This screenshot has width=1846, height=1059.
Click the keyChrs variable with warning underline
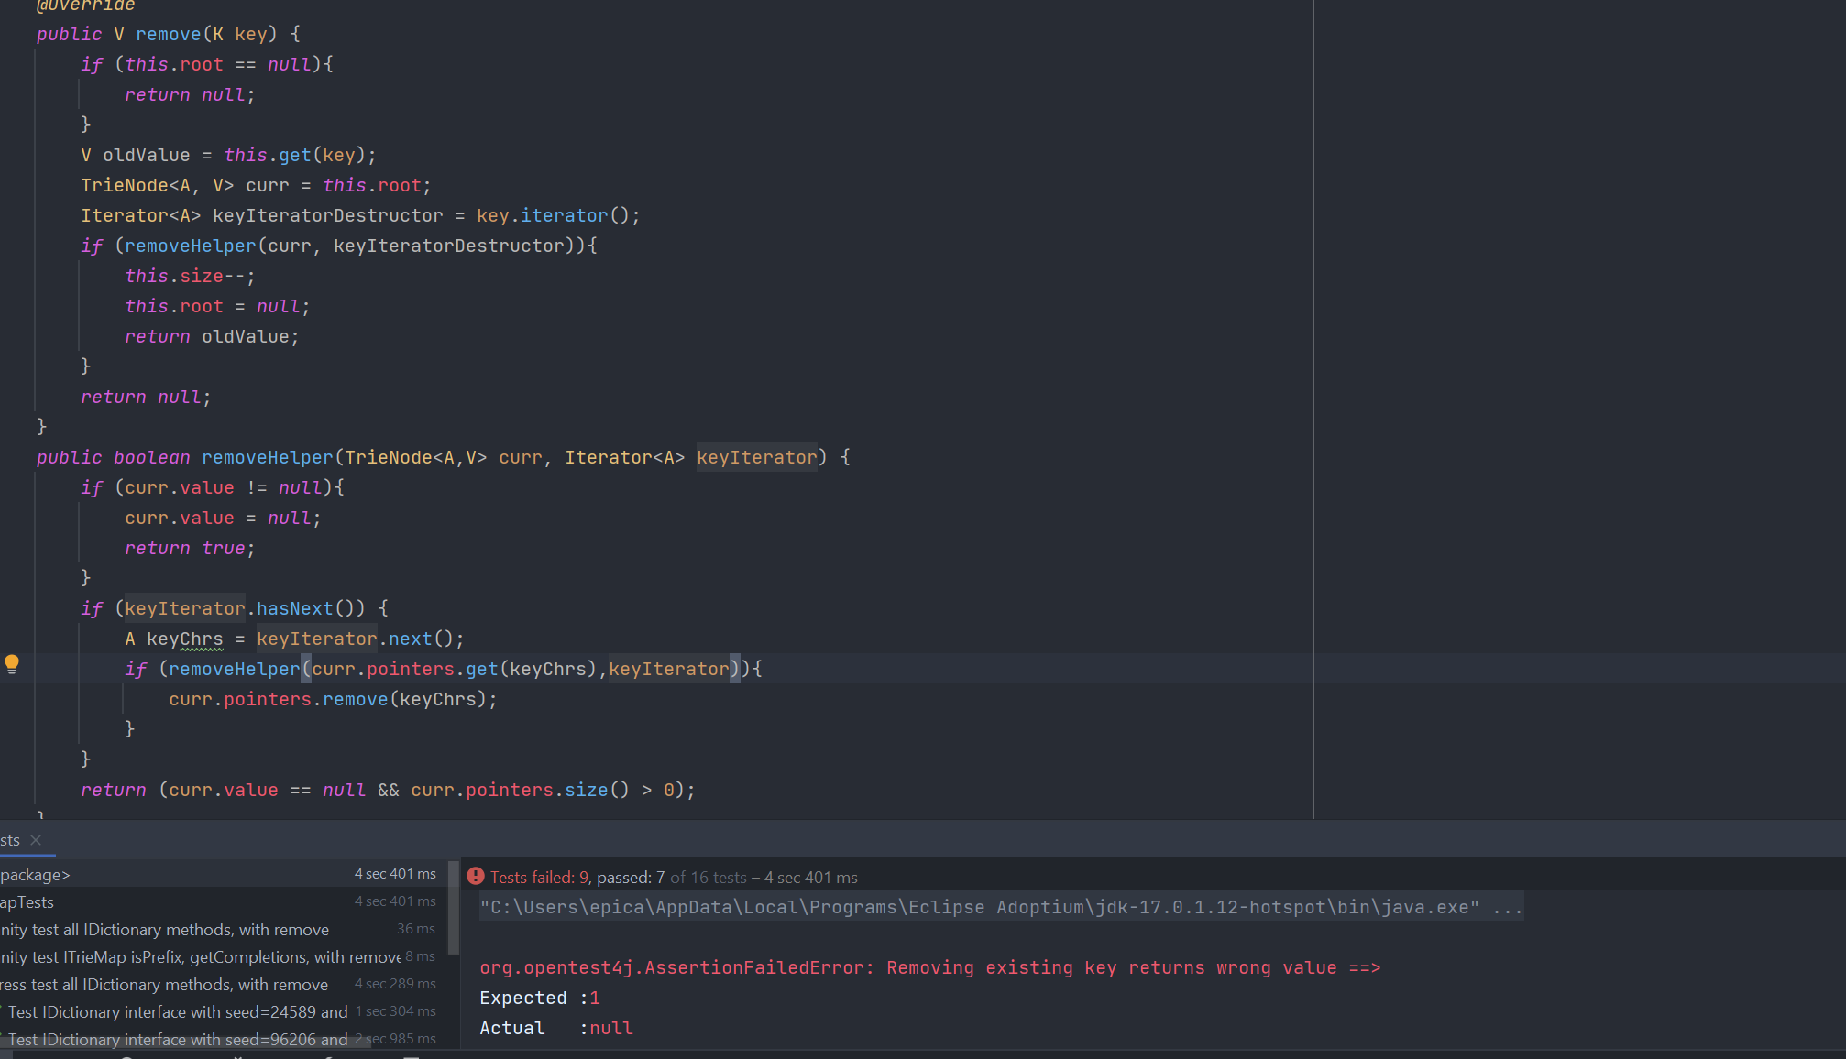pos(184,639)
